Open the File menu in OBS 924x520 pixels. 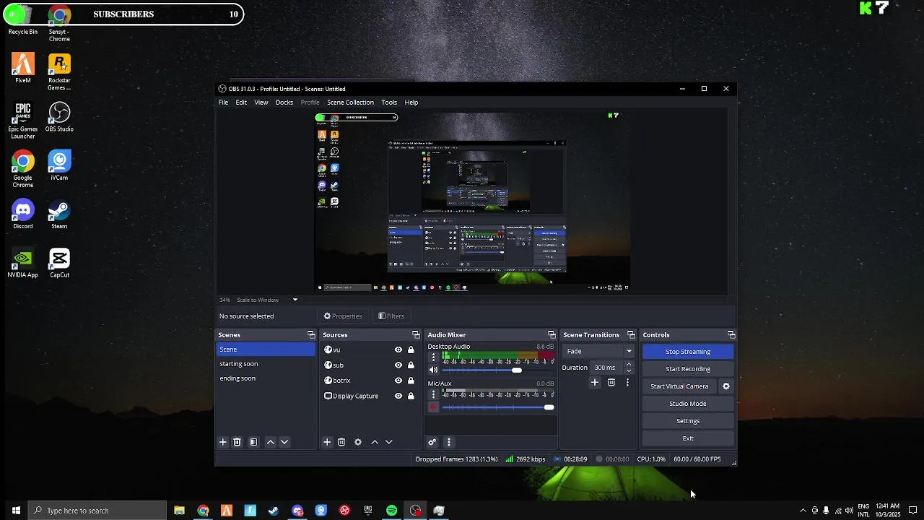coord(223,103)
